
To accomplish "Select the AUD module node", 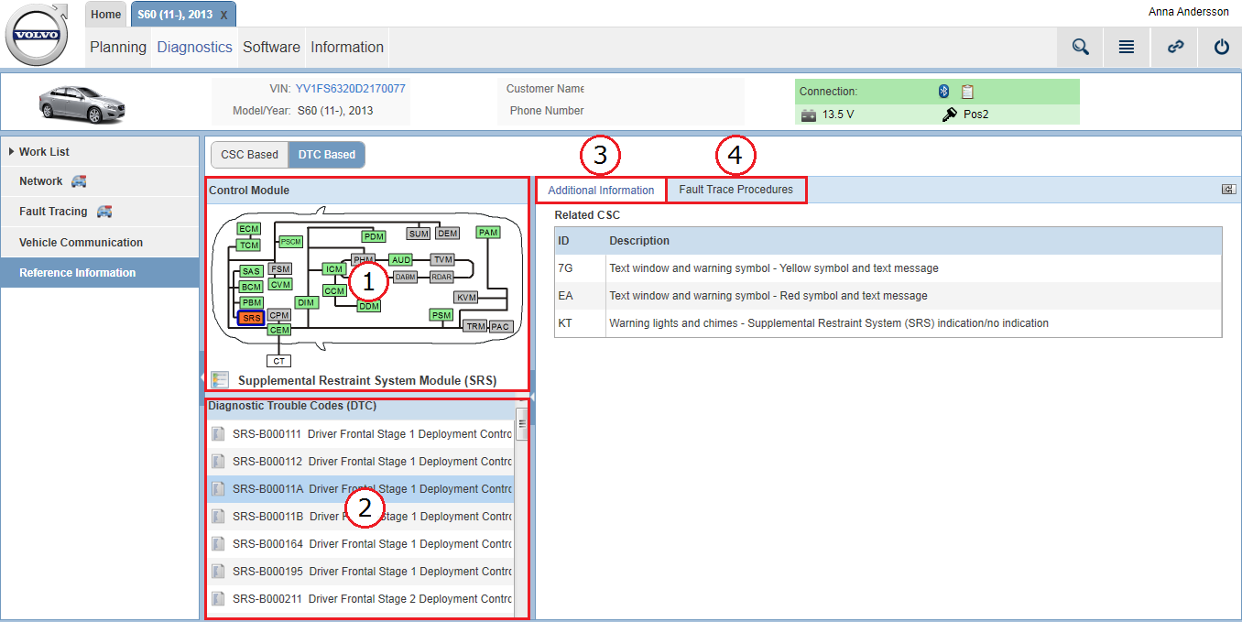I will (x=400, y=260).
